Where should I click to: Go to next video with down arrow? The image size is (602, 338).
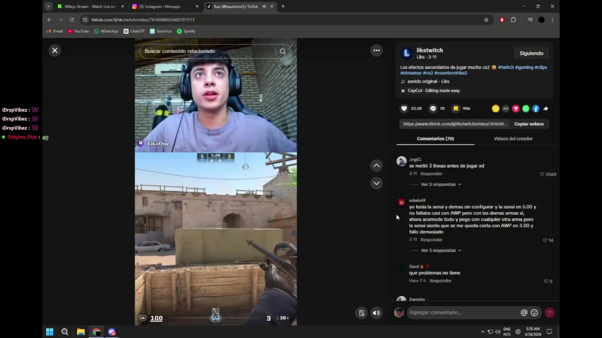(x=376, y=183)
